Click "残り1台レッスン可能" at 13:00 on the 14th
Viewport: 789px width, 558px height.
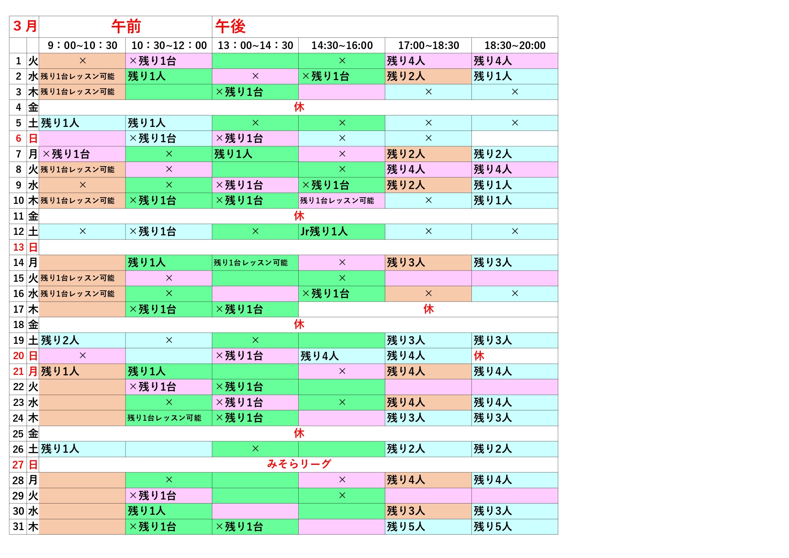[251, 263]
